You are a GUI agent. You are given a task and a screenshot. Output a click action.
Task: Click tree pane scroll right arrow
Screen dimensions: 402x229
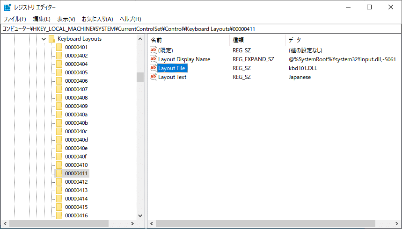[132, 223]
